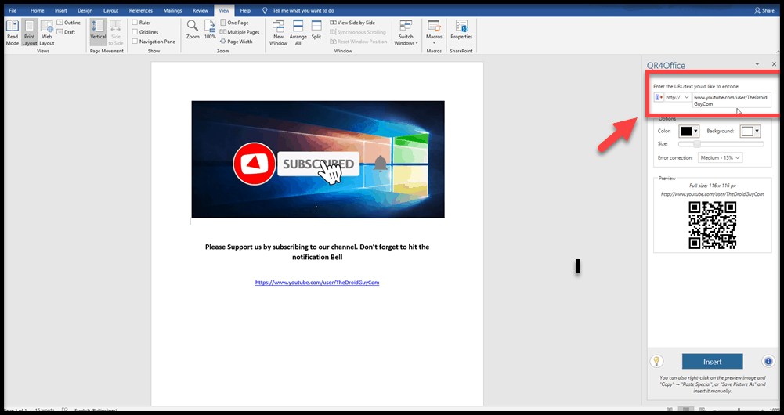Enable the Ruler checkbox
This screenshot has width=784, height=415.
[x=135, y=23]
